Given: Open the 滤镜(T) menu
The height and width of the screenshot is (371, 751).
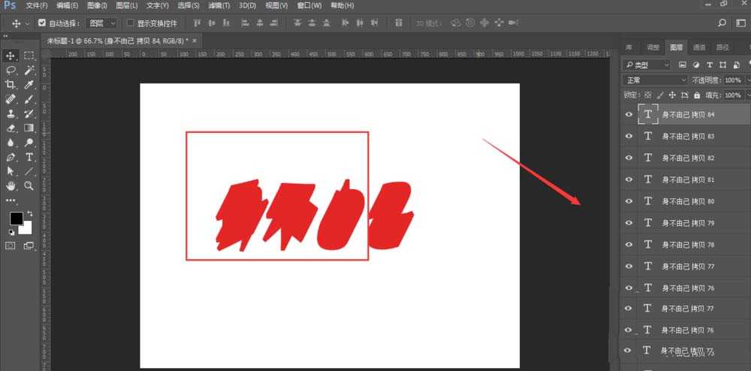Looking at the screenshot, I should coord(219,5).
